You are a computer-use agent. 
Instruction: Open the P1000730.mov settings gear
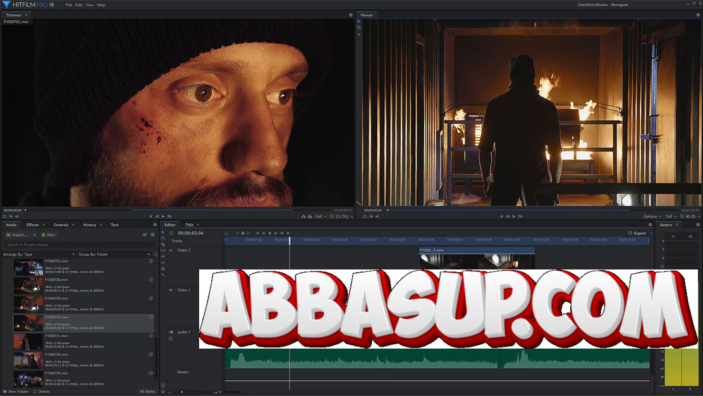[x=150, y=317]
